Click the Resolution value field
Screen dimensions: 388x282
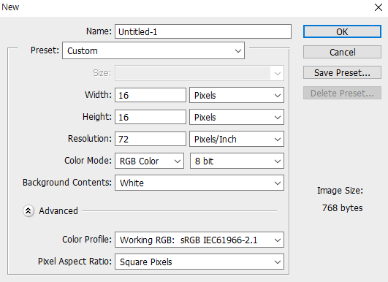click(151, 139)
